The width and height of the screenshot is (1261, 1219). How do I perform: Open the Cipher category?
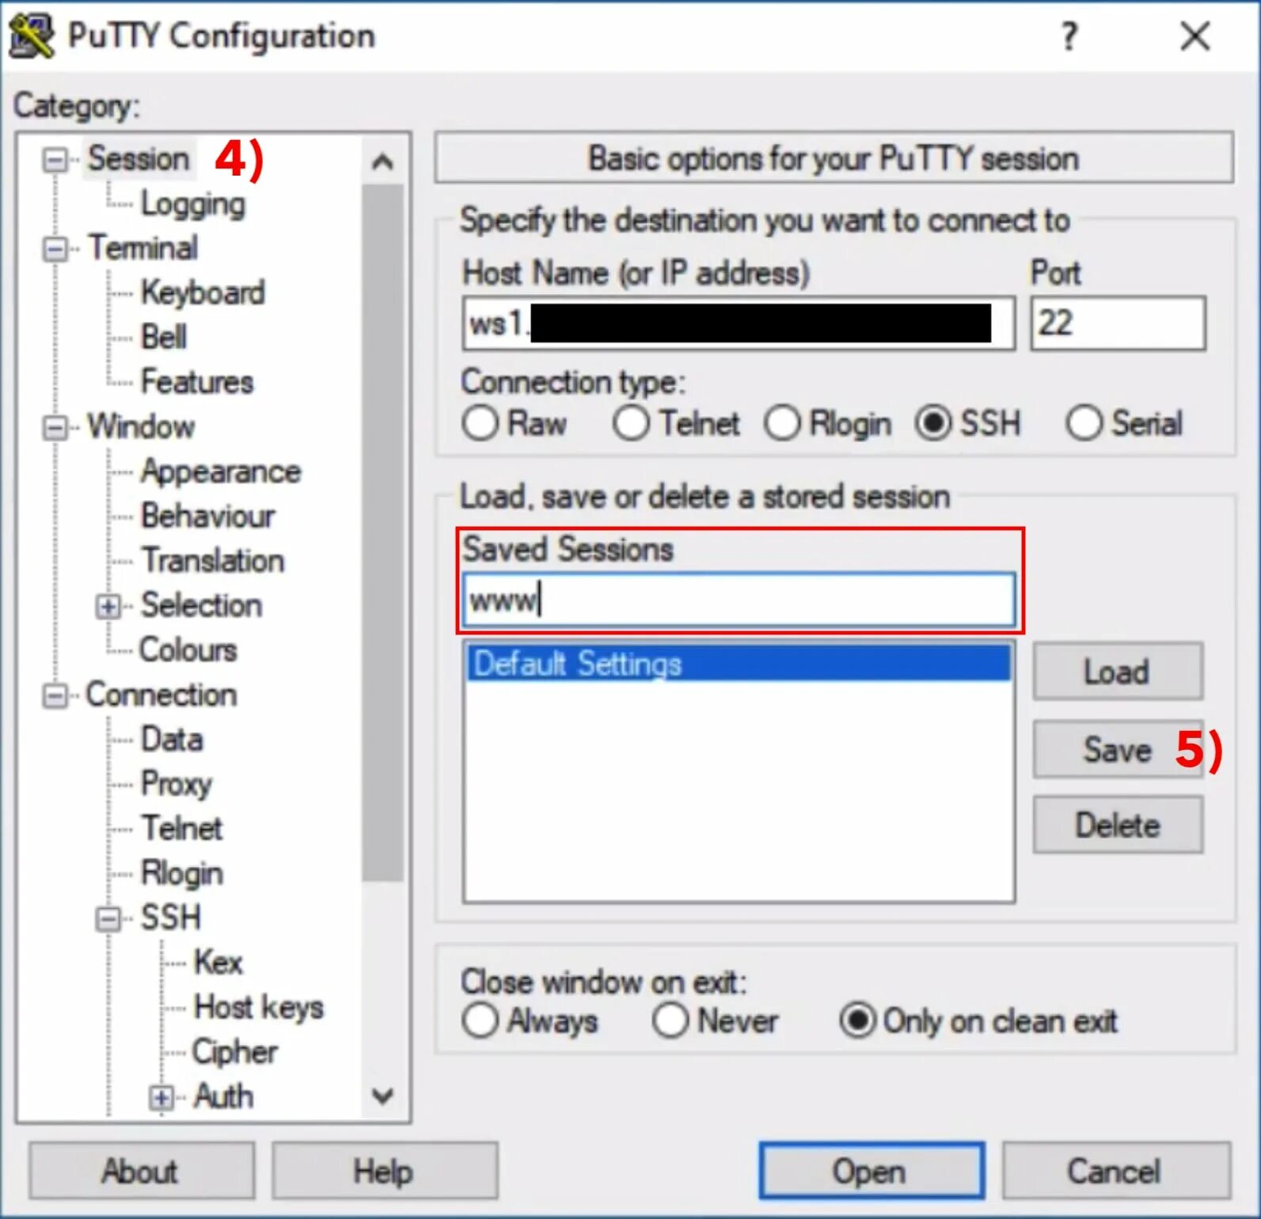click(x=235, y=1052)
